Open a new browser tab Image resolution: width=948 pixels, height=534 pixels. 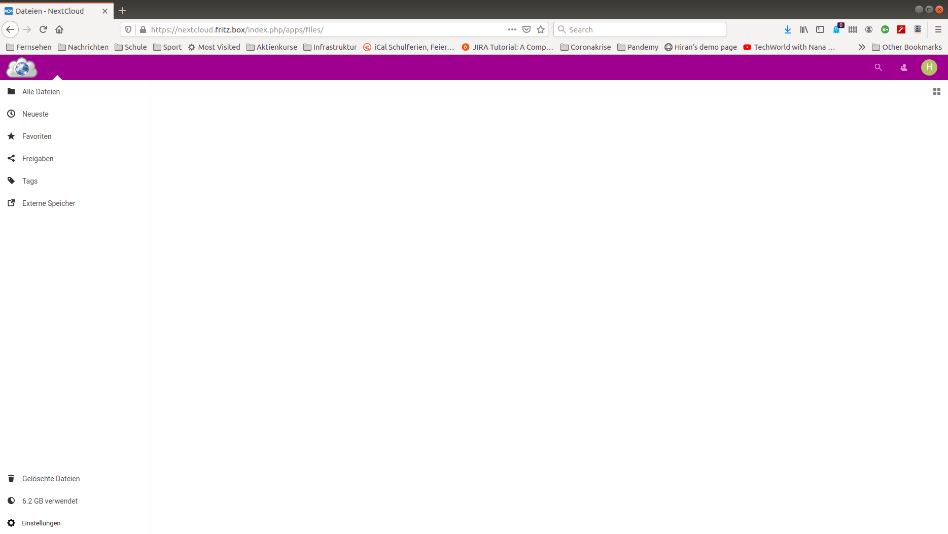(x=122, y=11)
